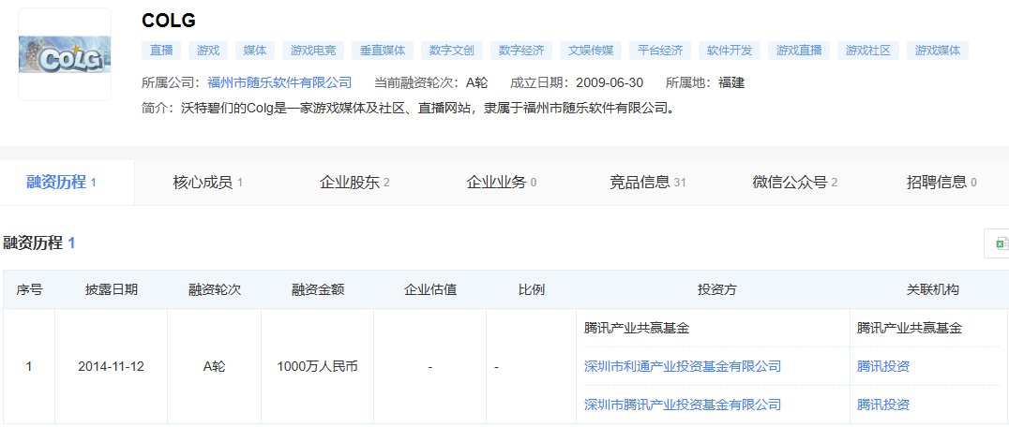Click the 成立日期 2009-06-30 text
The width and height of the screenshot is (1009, 427).
tap(577, 82)
